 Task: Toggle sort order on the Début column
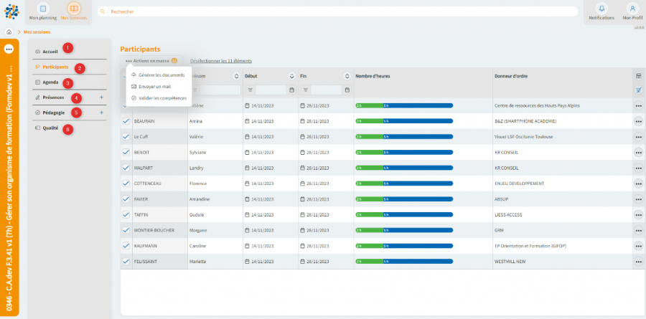291,76
